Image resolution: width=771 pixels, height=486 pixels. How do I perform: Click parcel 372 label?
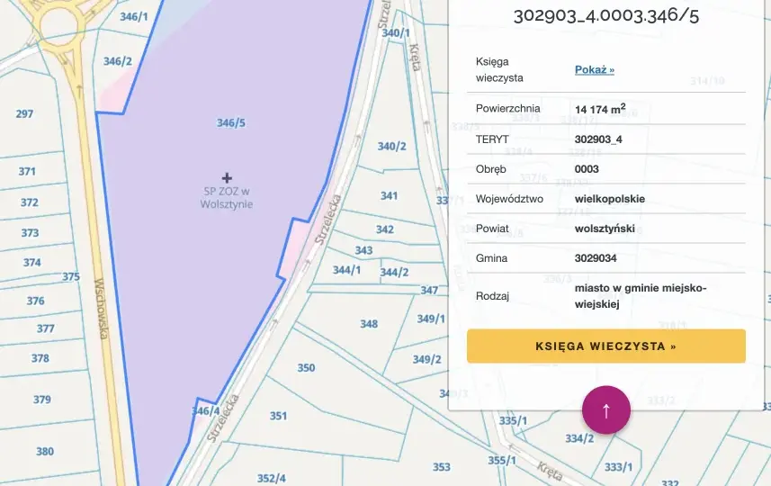(30, 202)
